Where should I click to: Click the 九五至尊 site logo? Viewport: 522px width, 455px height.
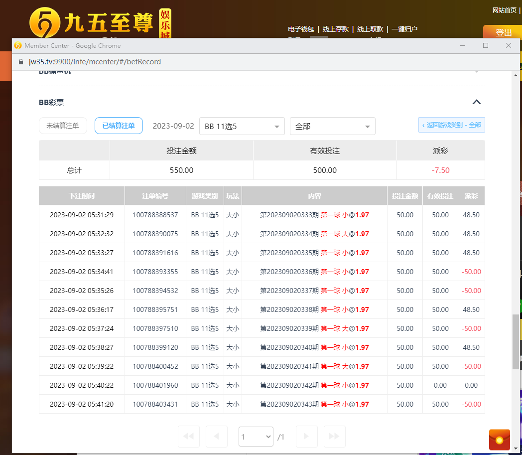pos(92,22)
